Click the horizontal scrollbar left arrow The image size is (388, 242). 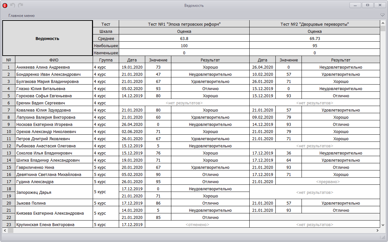tap(5, 230)
